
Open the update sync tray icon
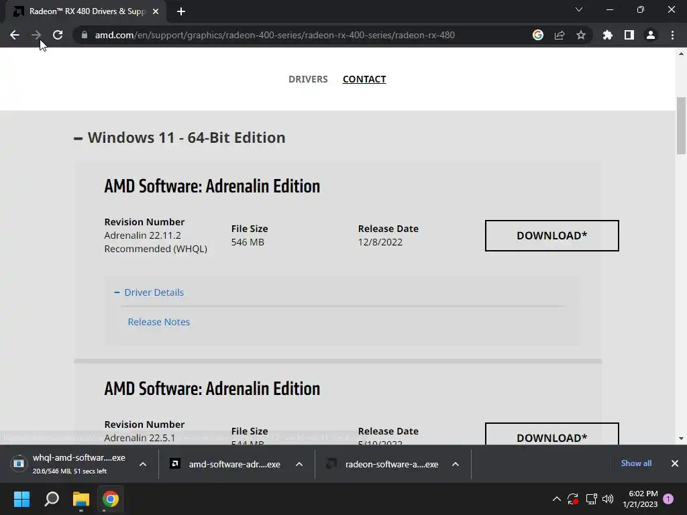pyautogui.click(x=573, y=499)
